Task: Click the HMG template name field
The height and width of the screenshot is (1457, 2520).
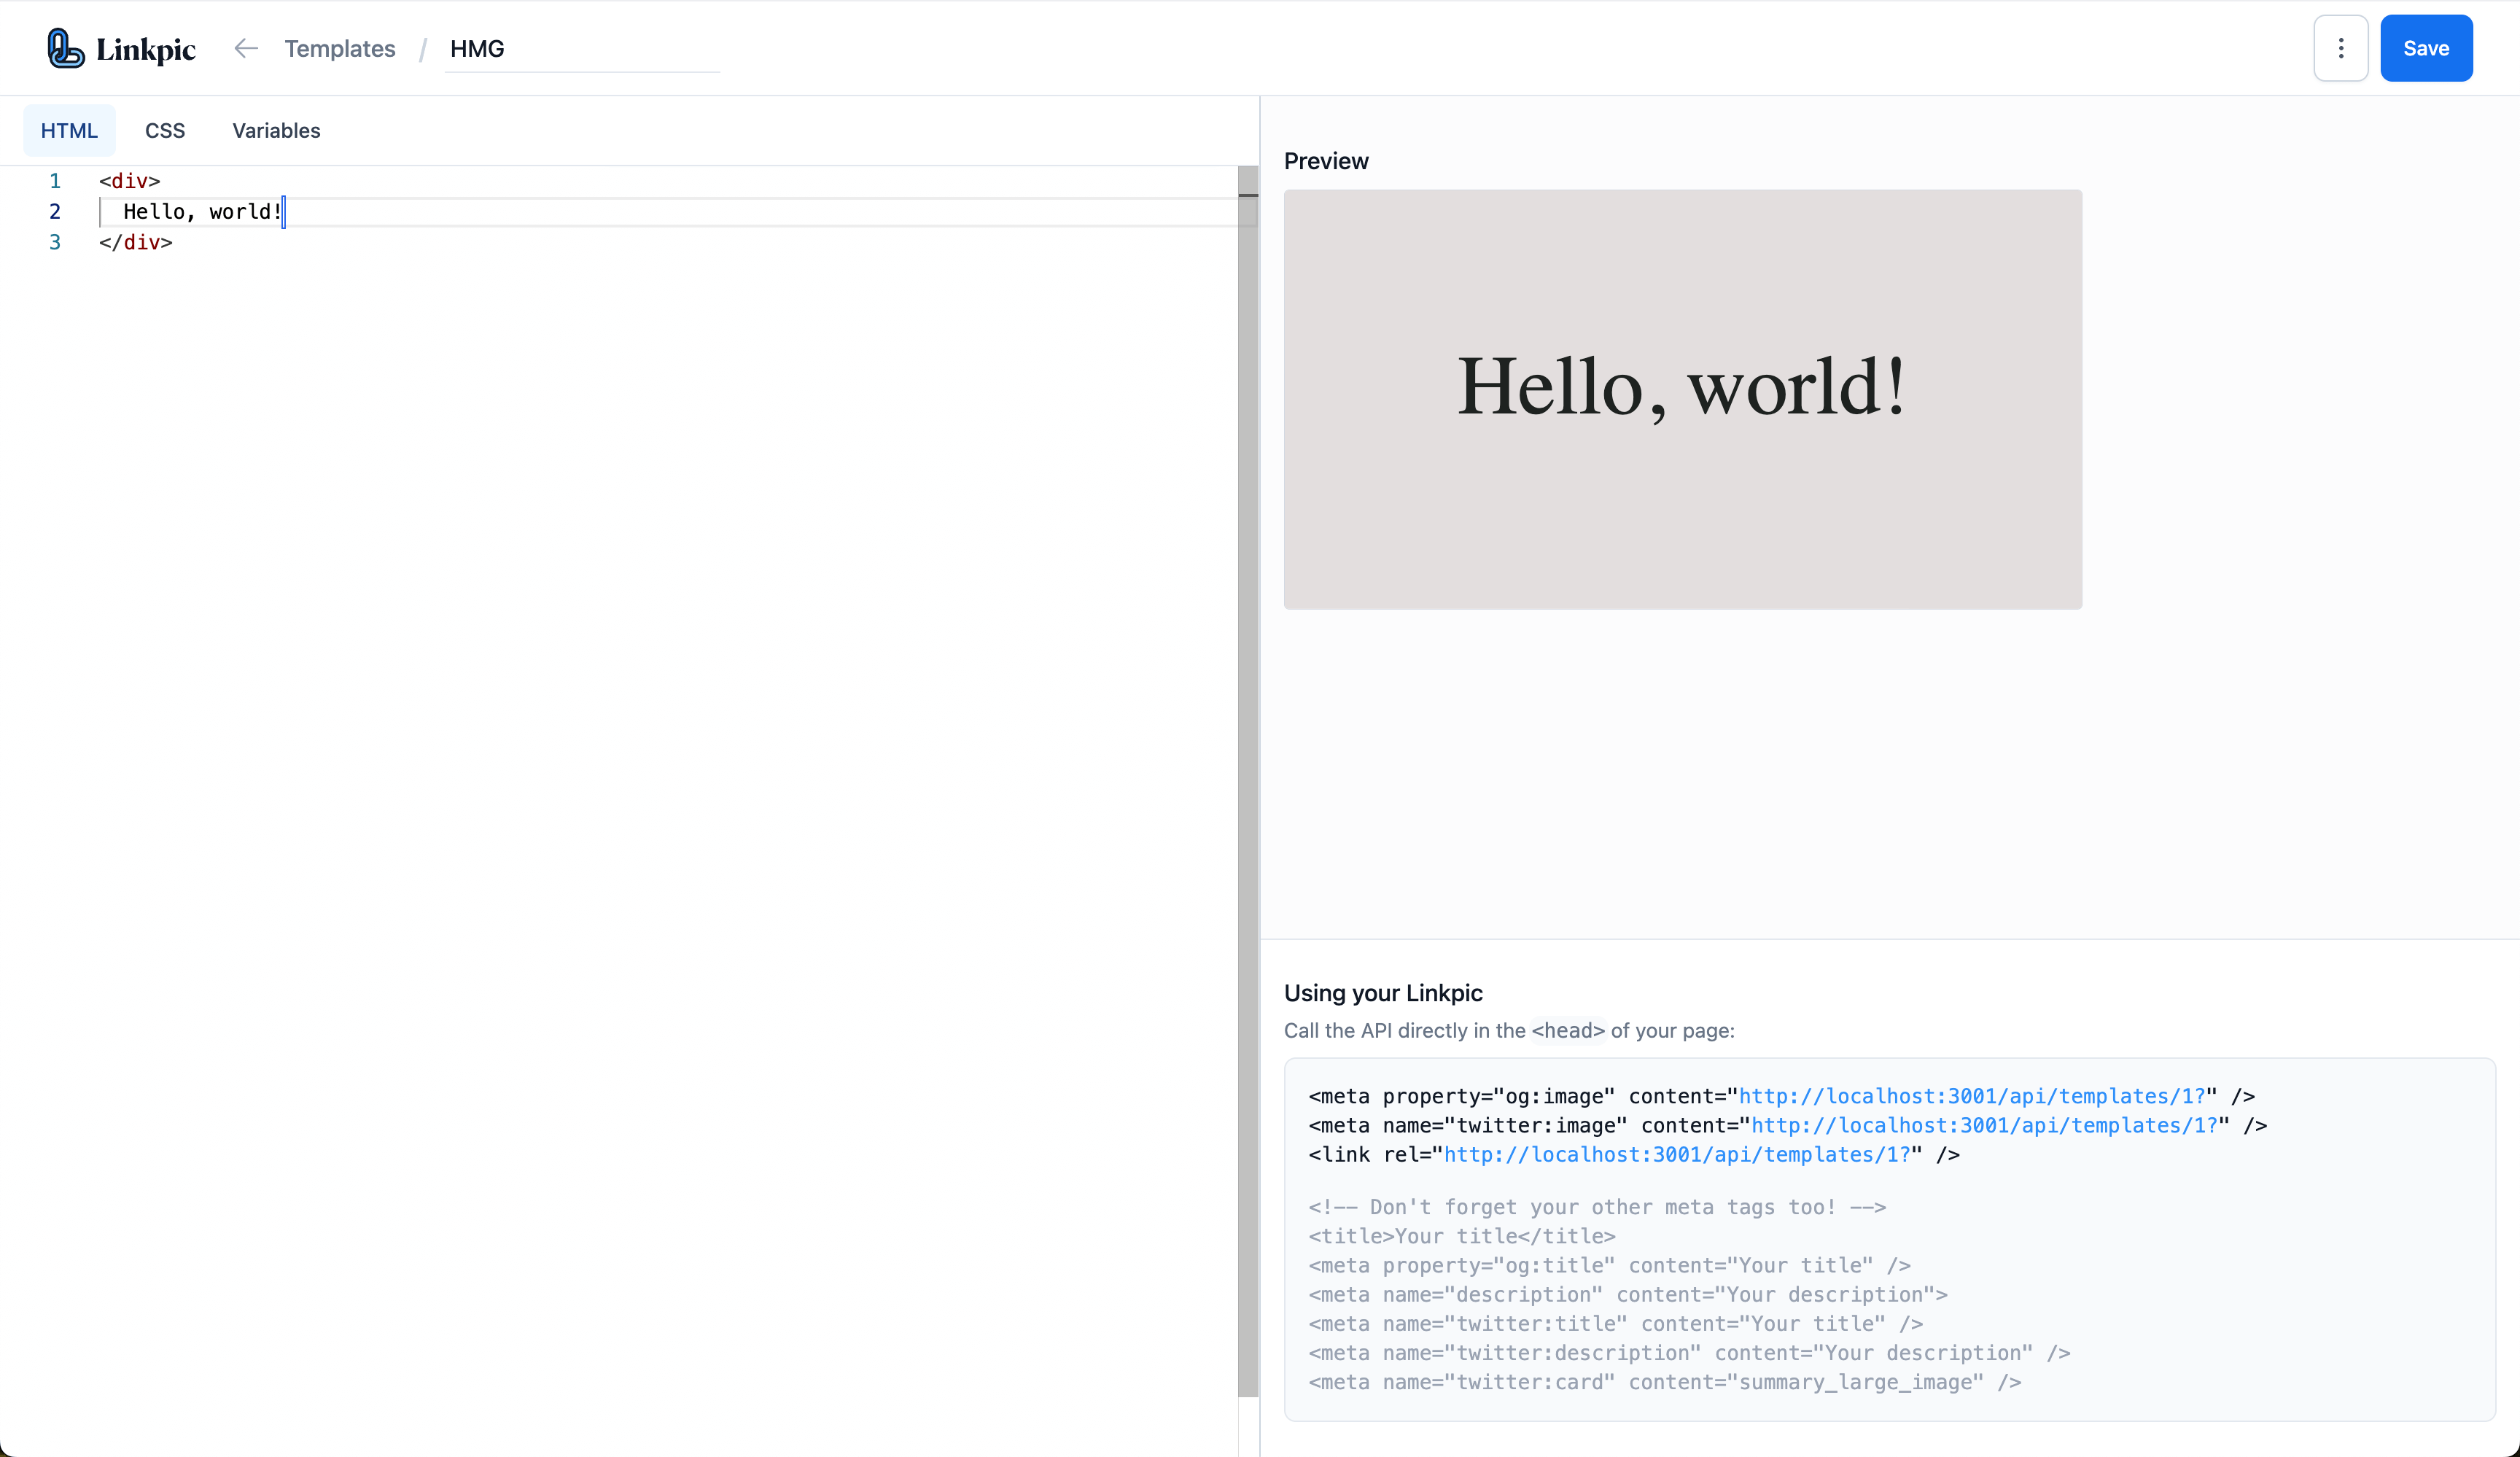Action: point(560,48)
